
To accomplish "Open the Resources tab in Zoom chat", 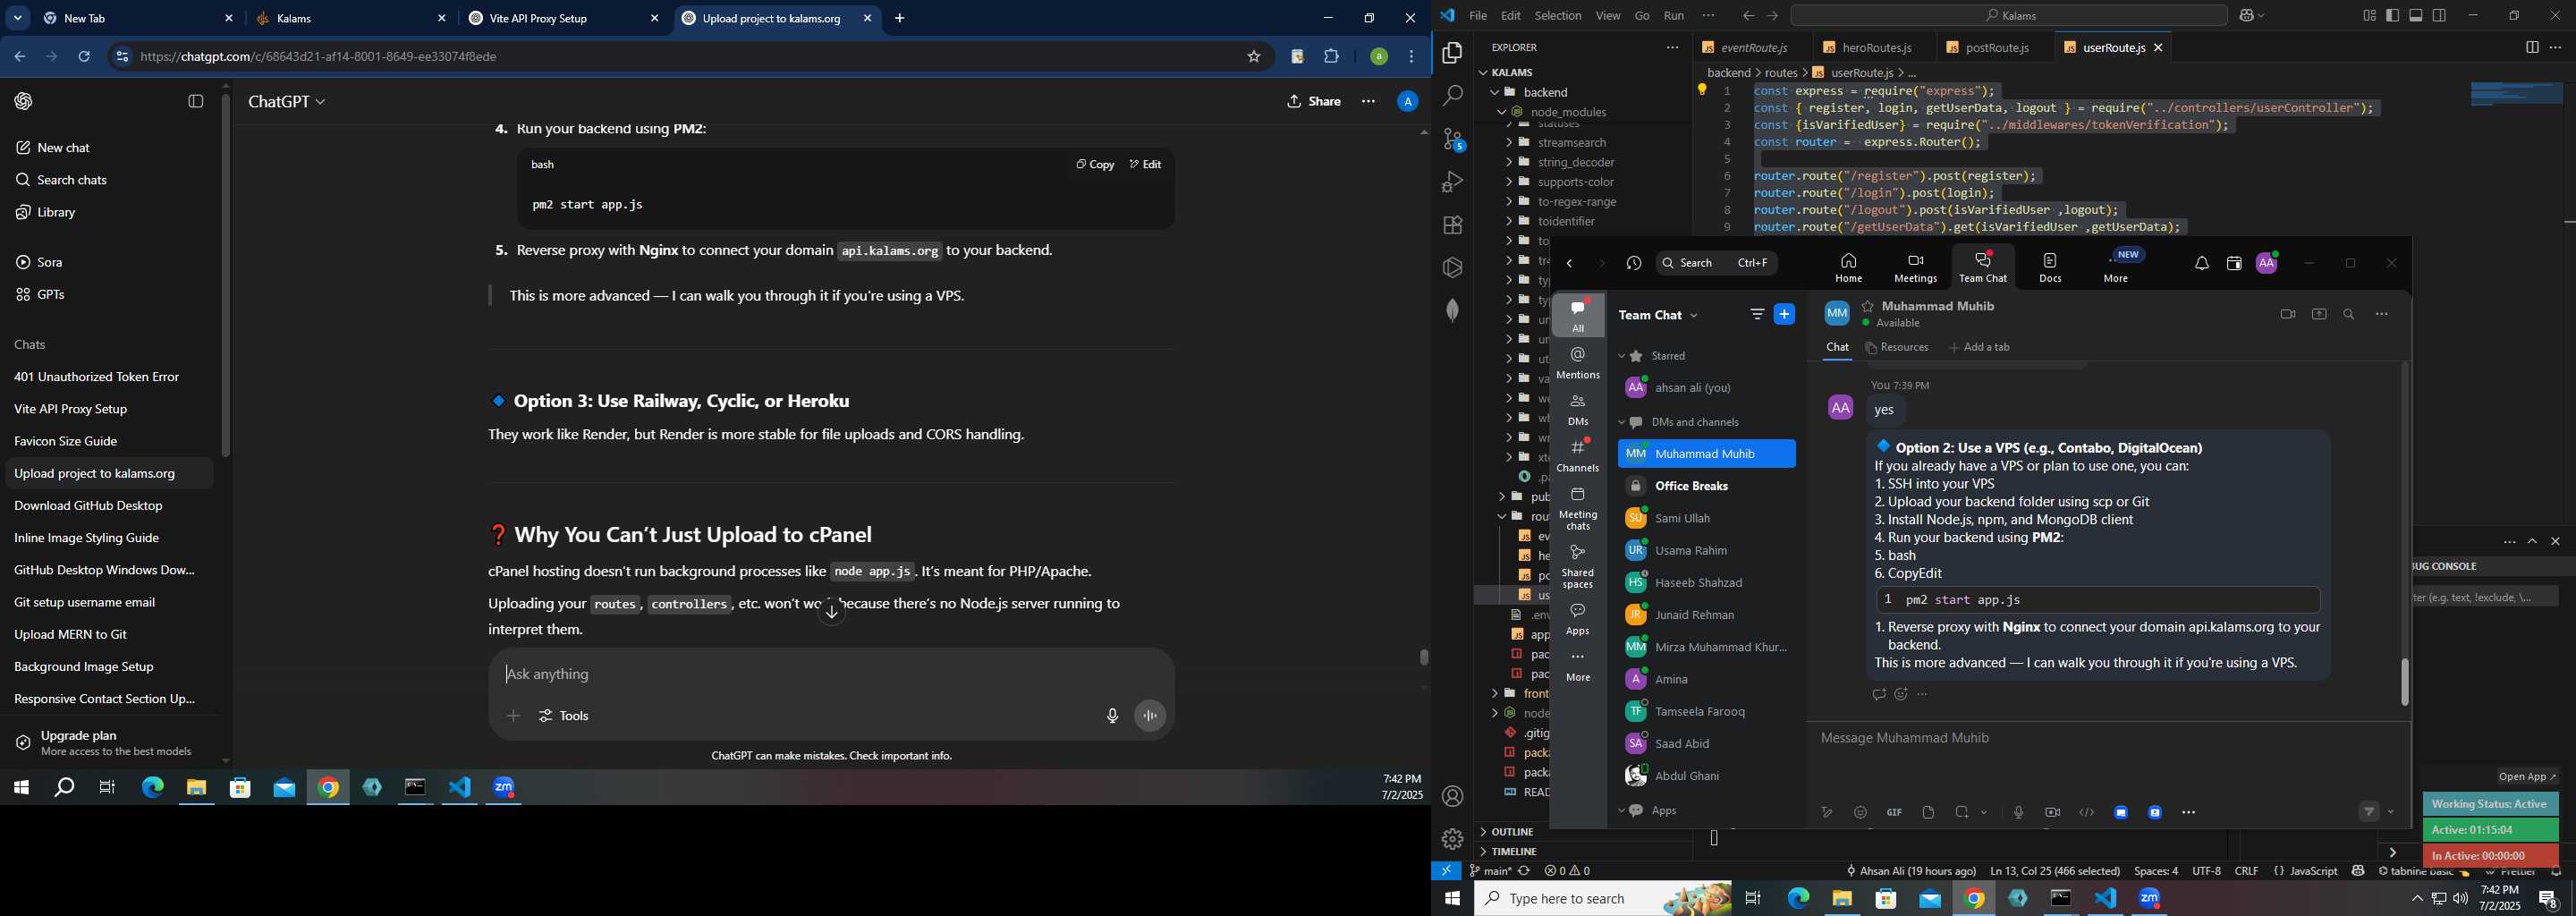I will [x=1897, y=347].
